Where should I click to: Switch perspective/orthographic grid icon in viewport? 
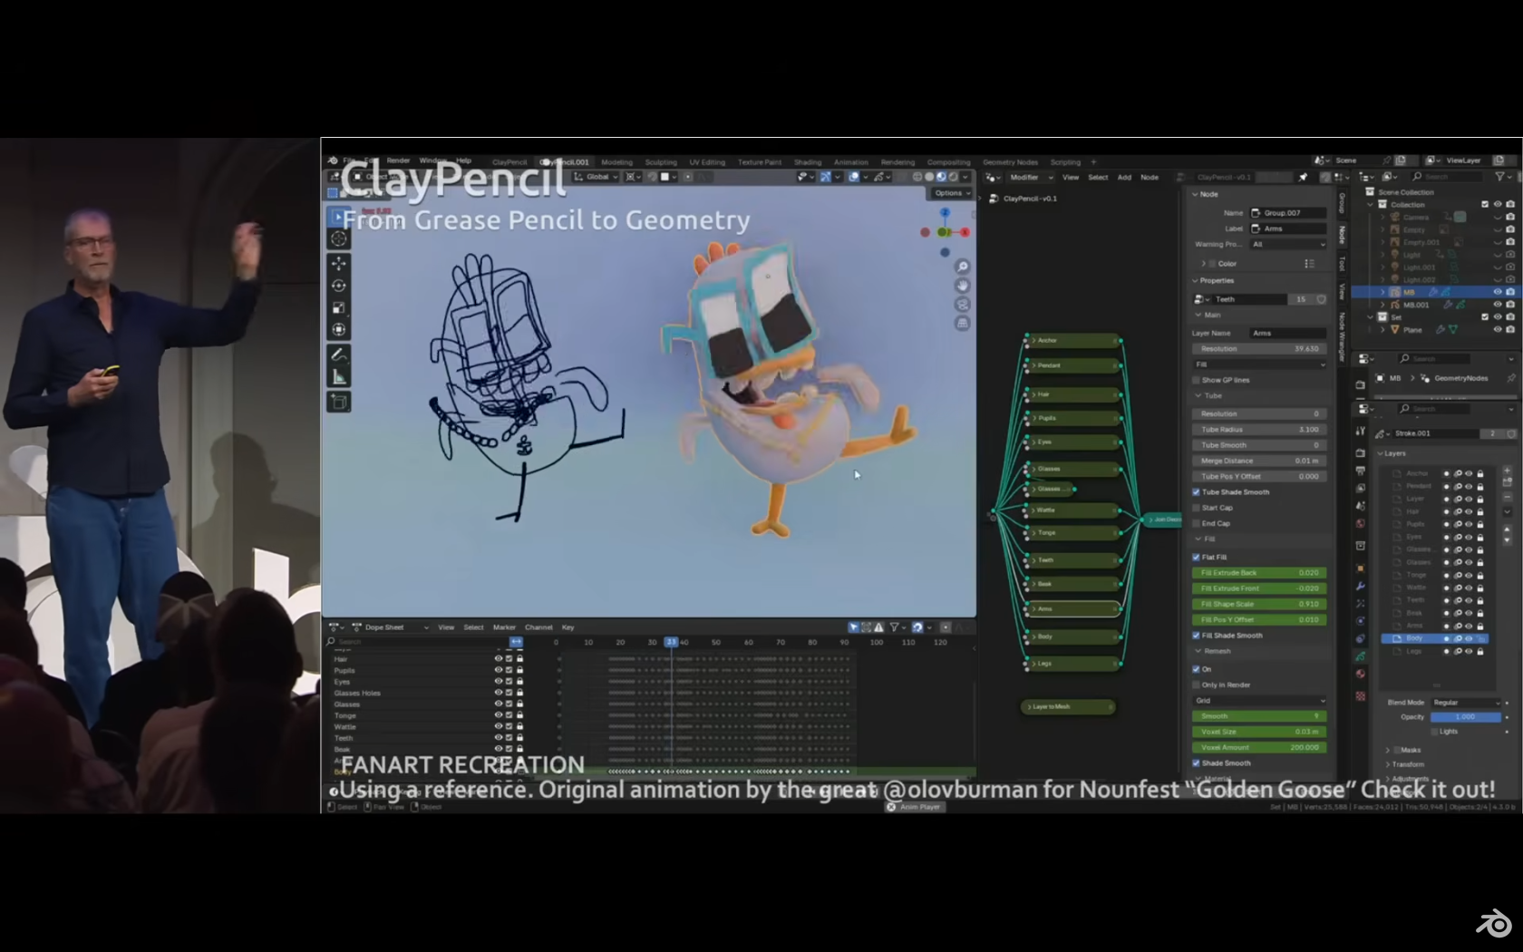pos(963,324)
